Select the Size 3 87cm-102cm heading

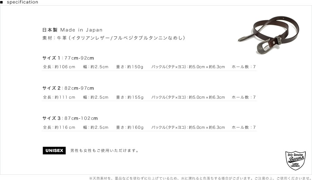(x=70, y=118)
